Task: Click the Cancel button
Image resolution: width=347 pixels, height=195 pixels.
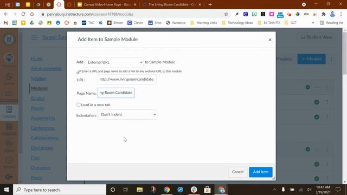Action: pos(237,172)
